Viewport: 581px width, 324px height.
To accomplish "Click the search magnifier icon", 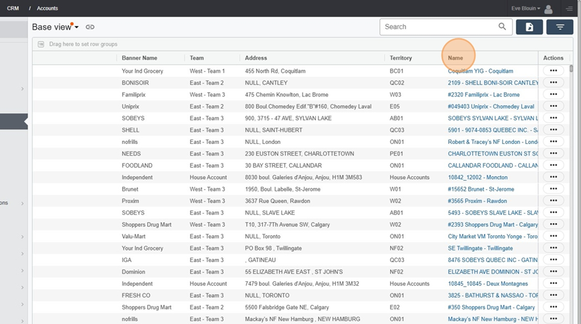I will point(502,26).
